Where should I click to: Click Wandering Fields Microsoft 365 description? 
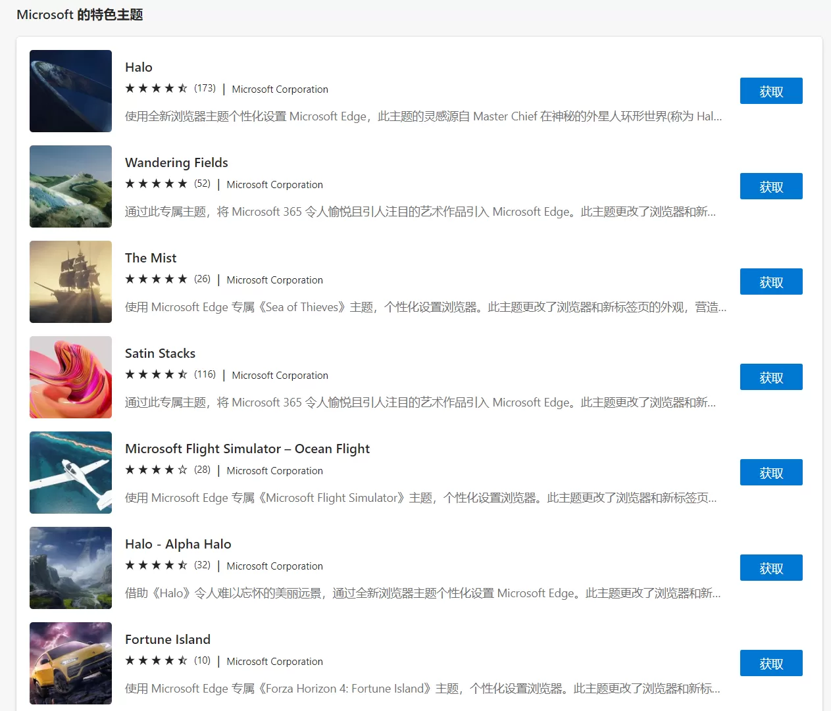tap(420, 212)
